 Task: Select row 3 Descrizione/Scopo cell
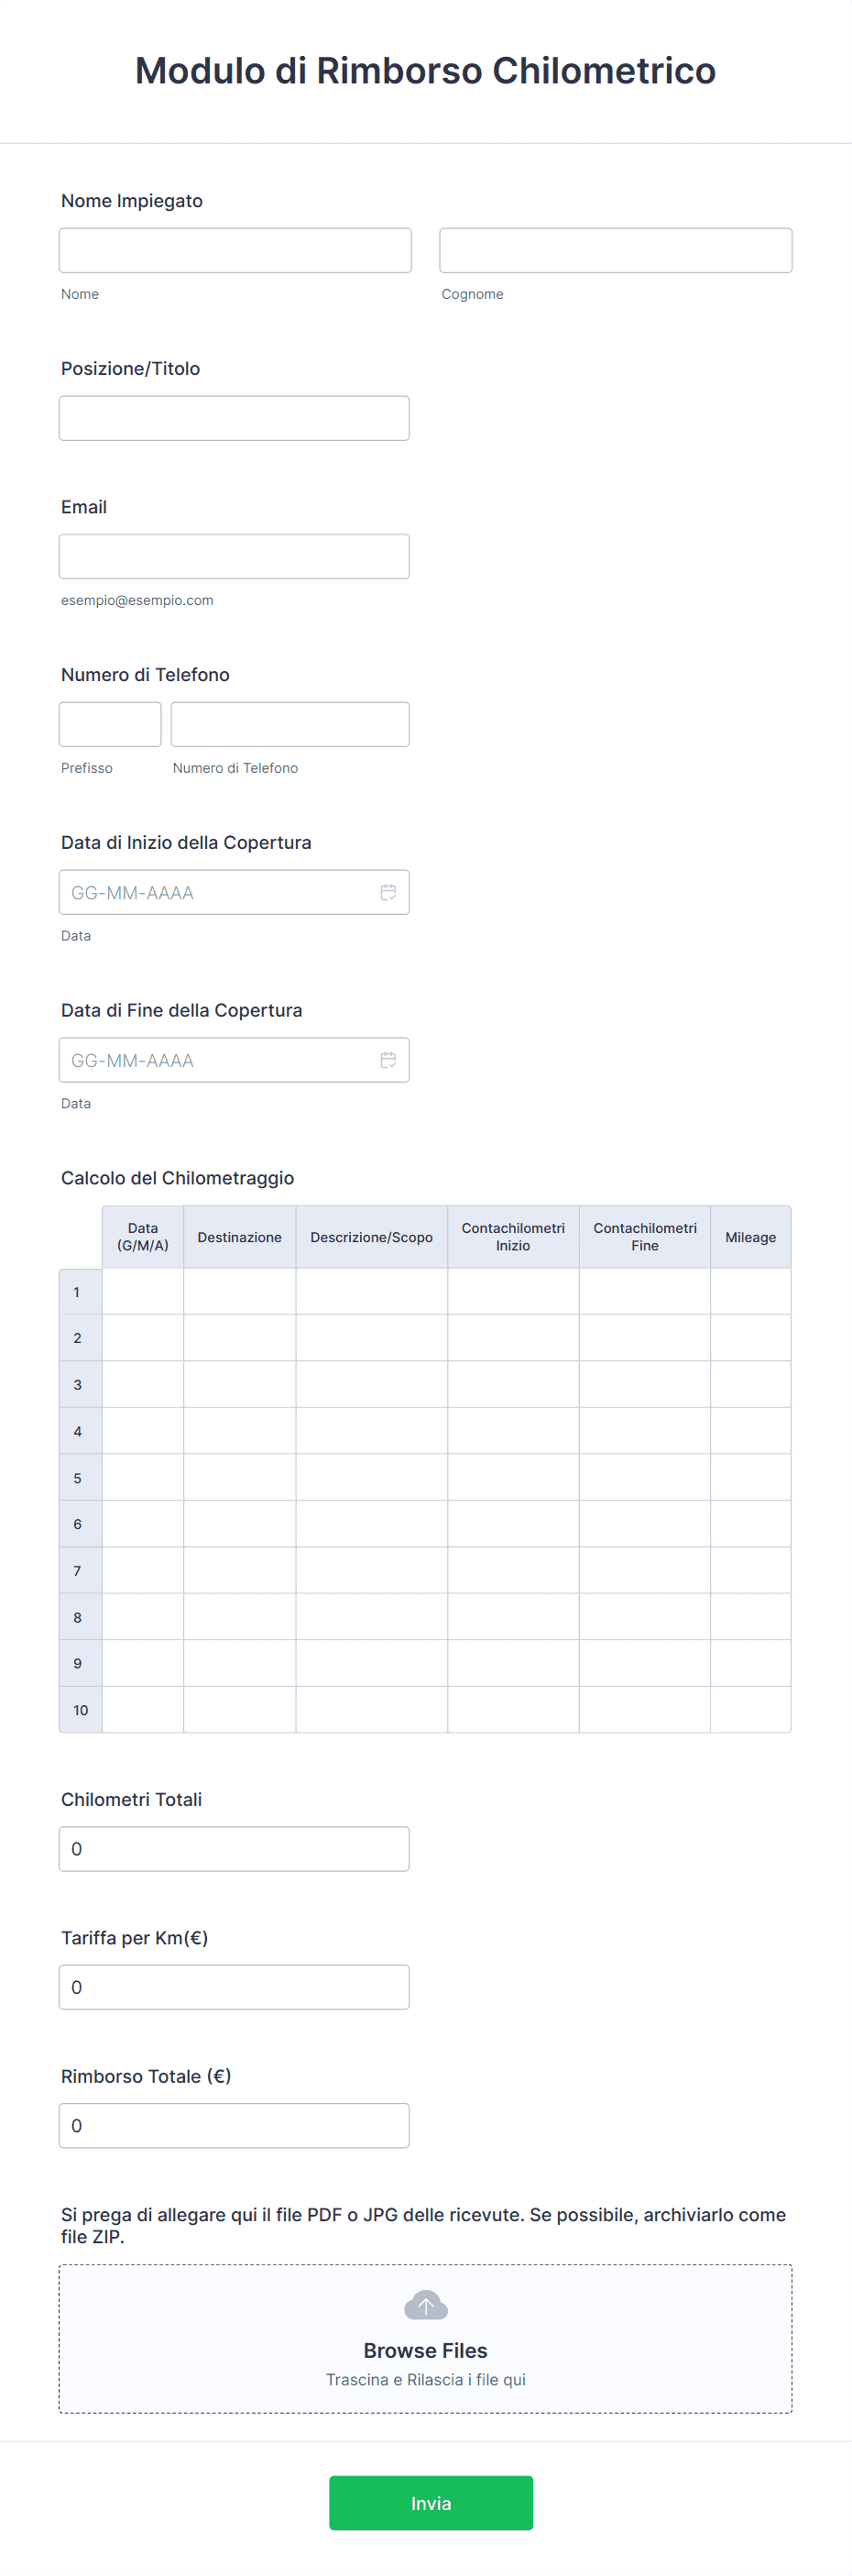[x=372, y=1384]
